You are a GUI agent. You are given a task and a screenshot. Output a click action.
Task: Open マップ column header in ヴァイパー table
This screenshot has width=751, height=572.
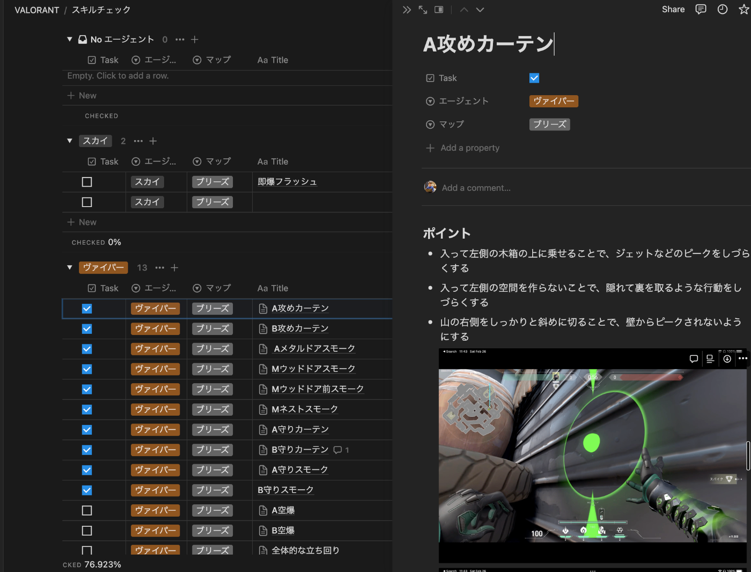click(212, 289)
